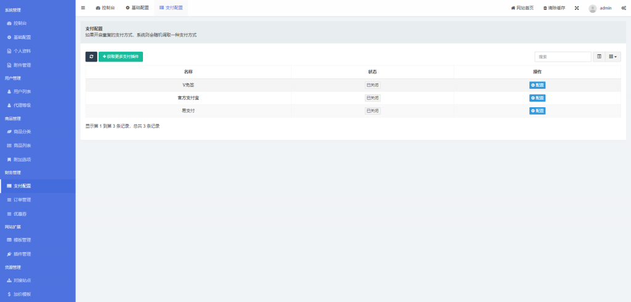Open the admin user avatar
This screenshot has height=302, width=631.
click(592, 8)
